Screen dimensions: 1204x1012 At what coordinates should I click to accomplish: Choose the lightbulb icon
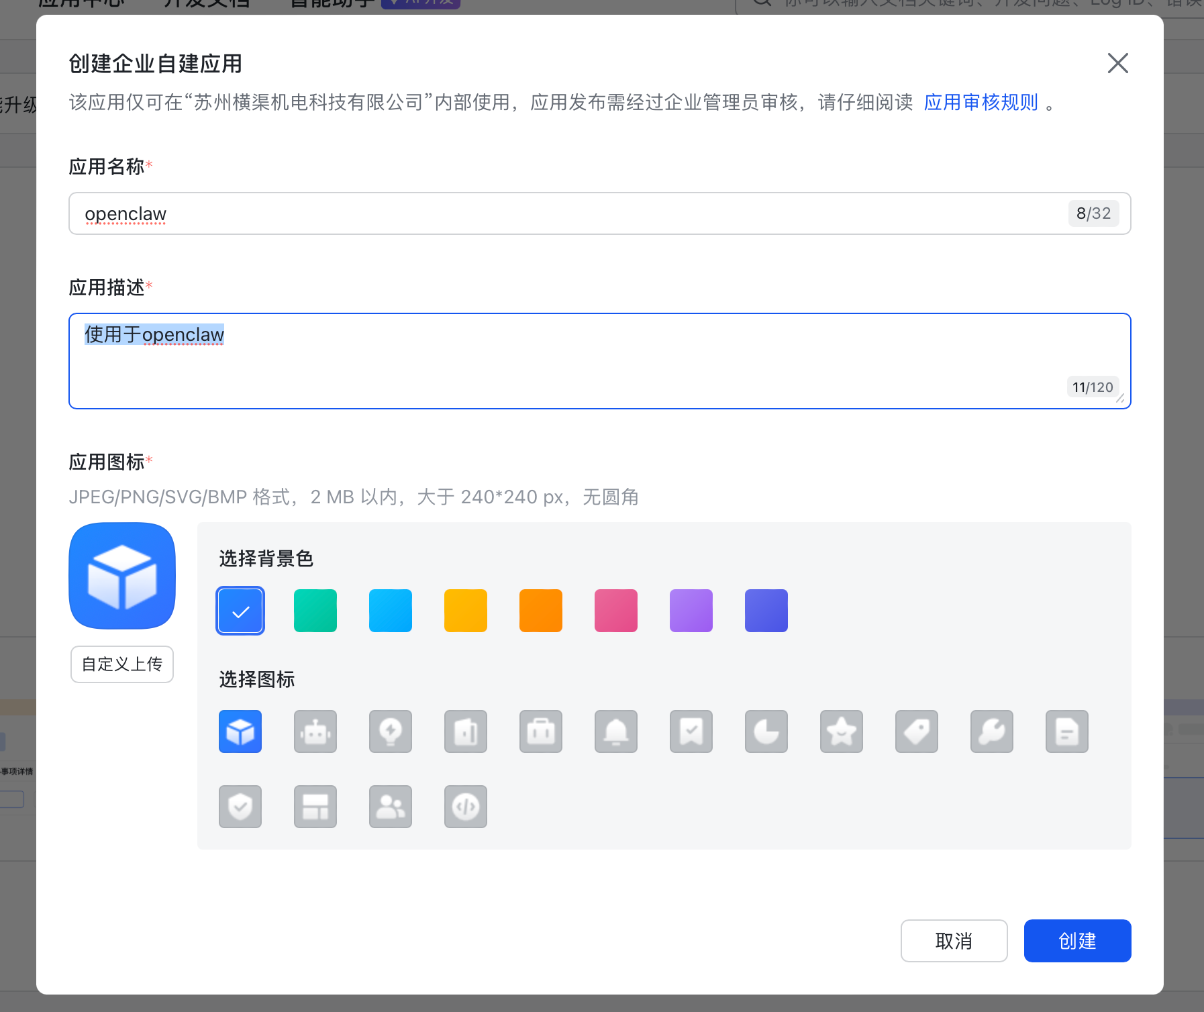click(391, 731)
